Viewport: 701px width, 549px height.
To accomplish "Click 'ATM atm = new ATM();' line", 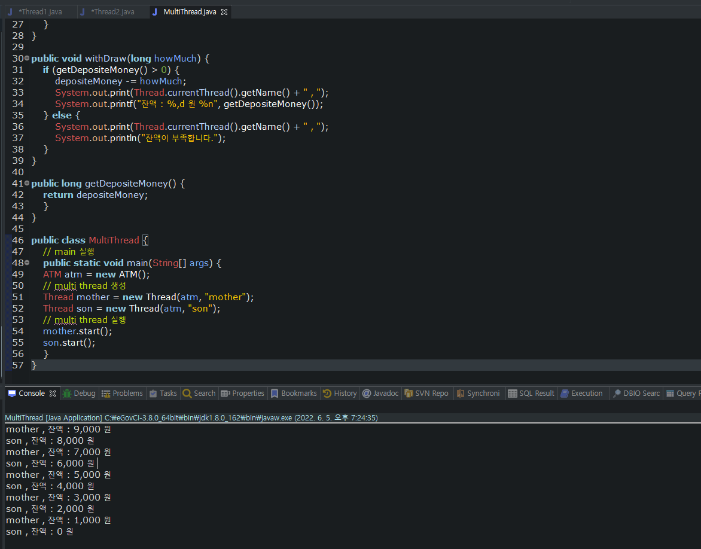I will [96, 274].
